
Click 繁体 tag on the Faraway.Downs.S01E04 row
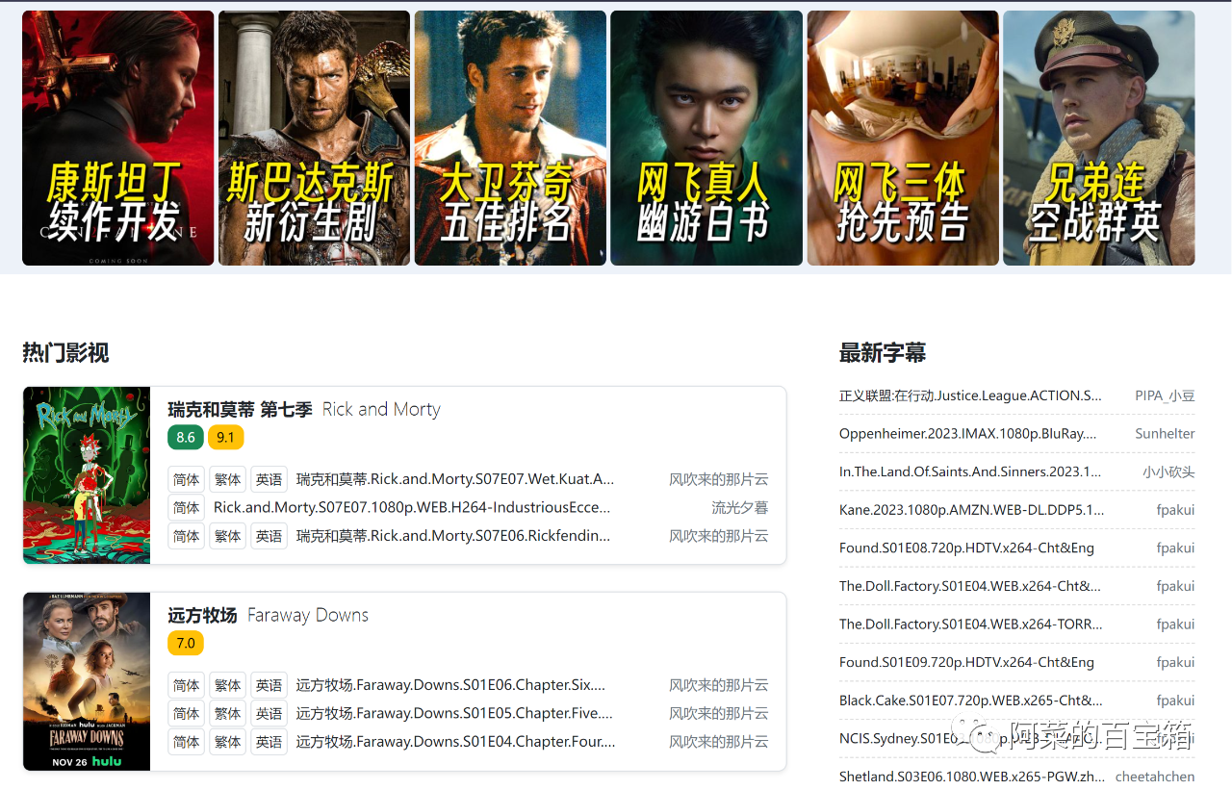pos(227,742)
